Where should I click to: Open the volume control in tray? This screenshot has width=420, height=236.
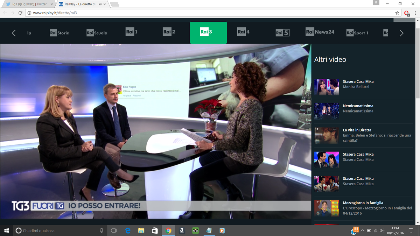tap(381, 230)
